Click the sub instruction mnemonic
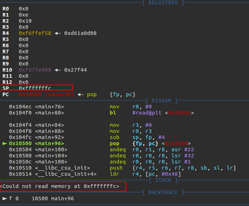Image resolution: width=249 pixels, height=206 pixels. [114, 137]
